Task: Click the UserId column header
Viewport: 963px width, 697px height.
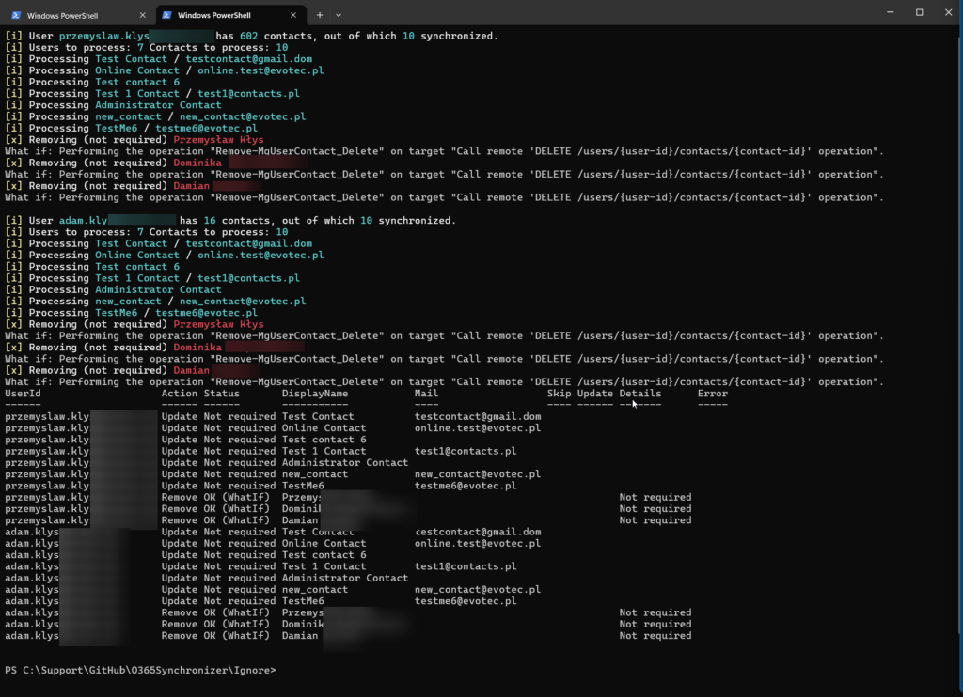Action: (23, 394)
